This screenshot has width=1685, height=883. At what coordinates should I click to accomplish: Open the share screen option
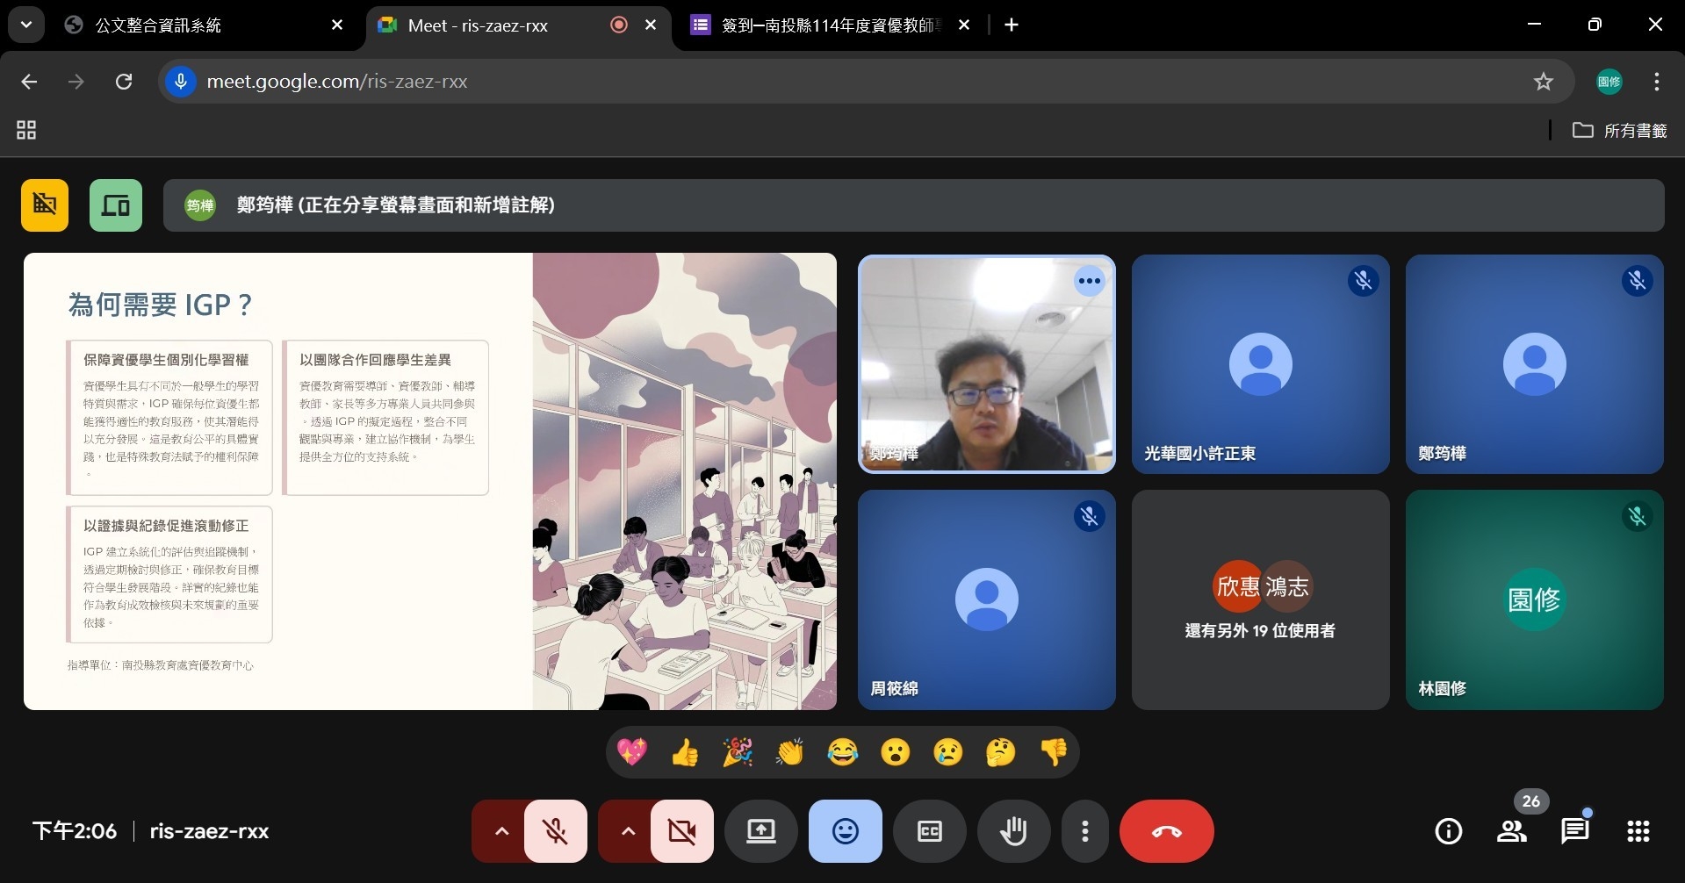(760, 831)
